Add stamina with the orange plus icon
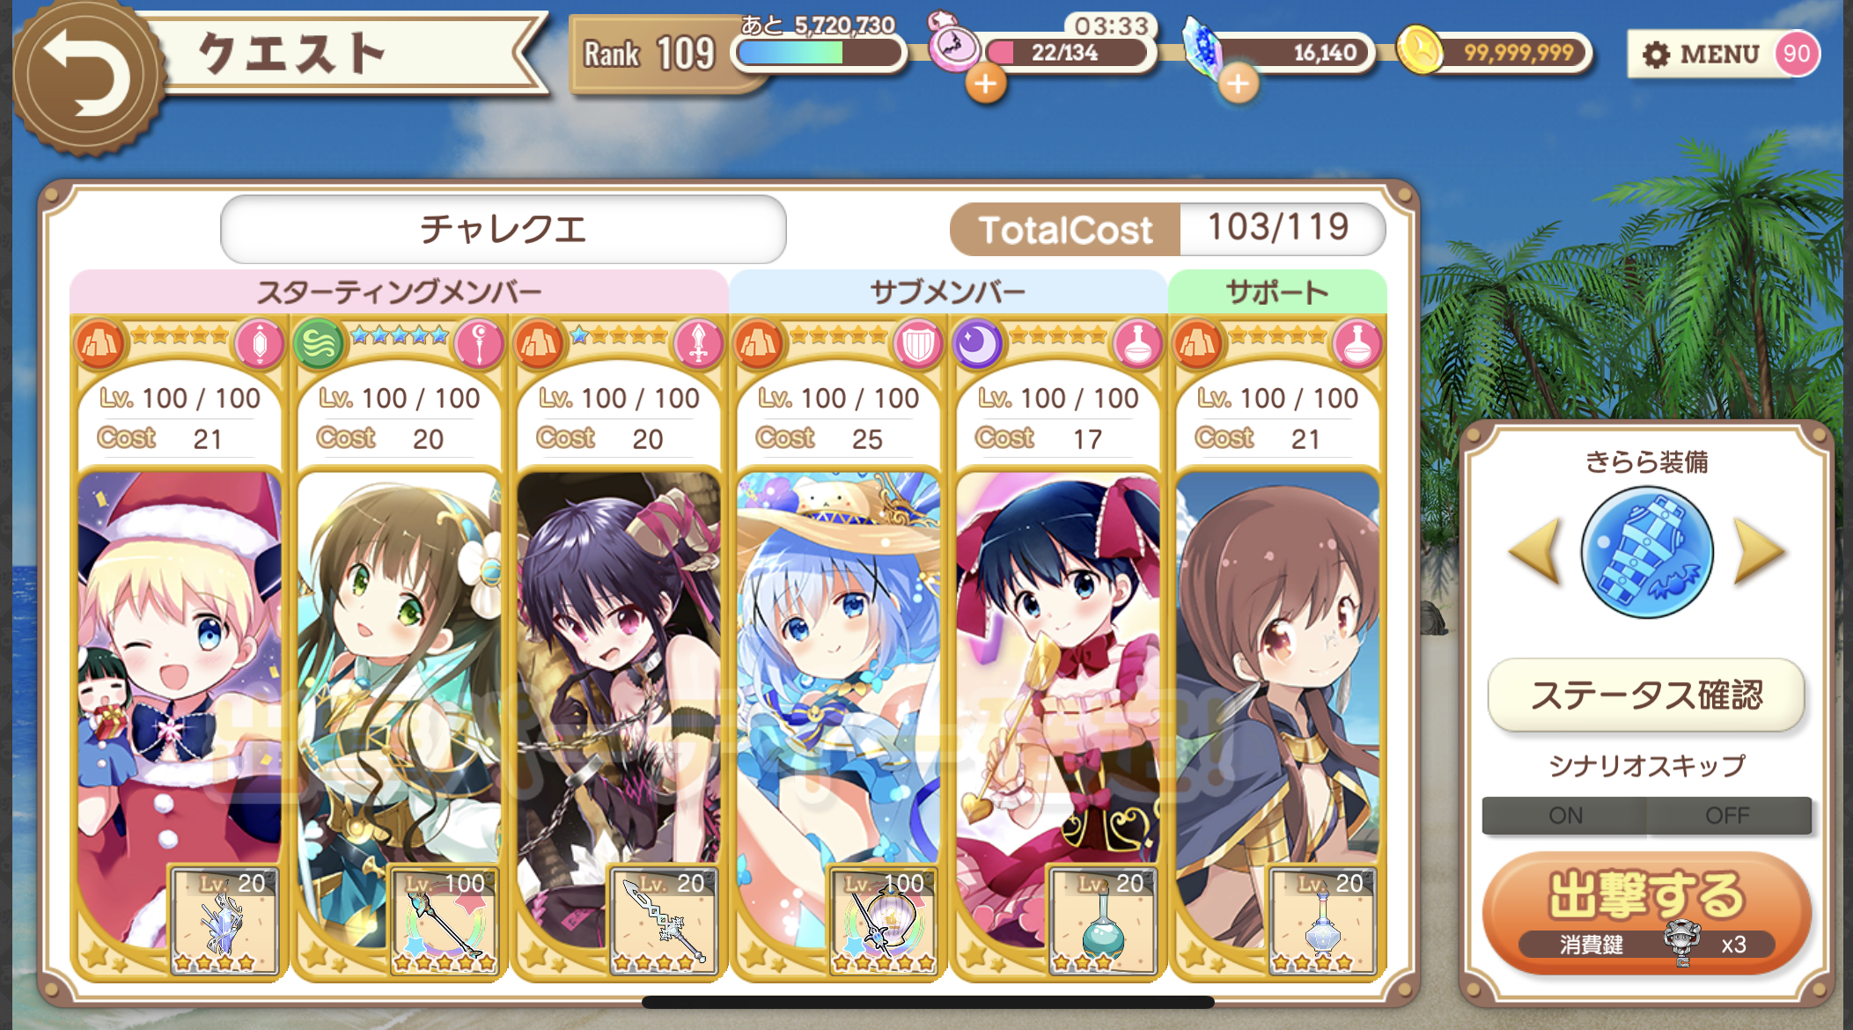 [x=985, y=85]
